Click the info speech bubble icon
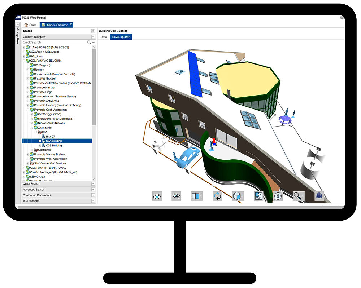361x288 pixels. (278, 196)
